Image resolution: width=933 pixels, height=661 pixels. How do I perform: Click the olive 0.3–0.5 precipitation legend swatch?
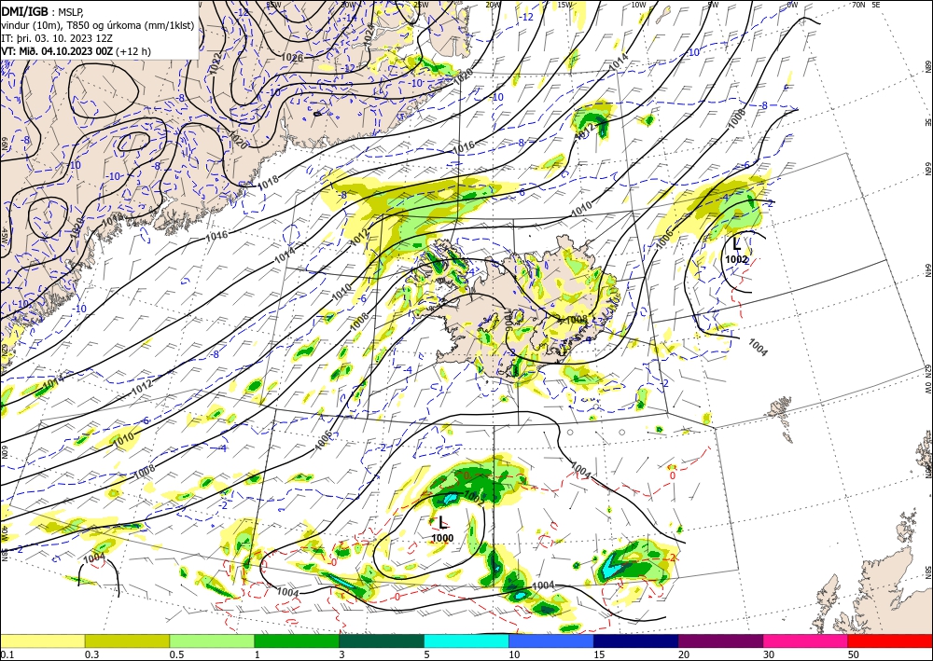(x=127, y=640)
